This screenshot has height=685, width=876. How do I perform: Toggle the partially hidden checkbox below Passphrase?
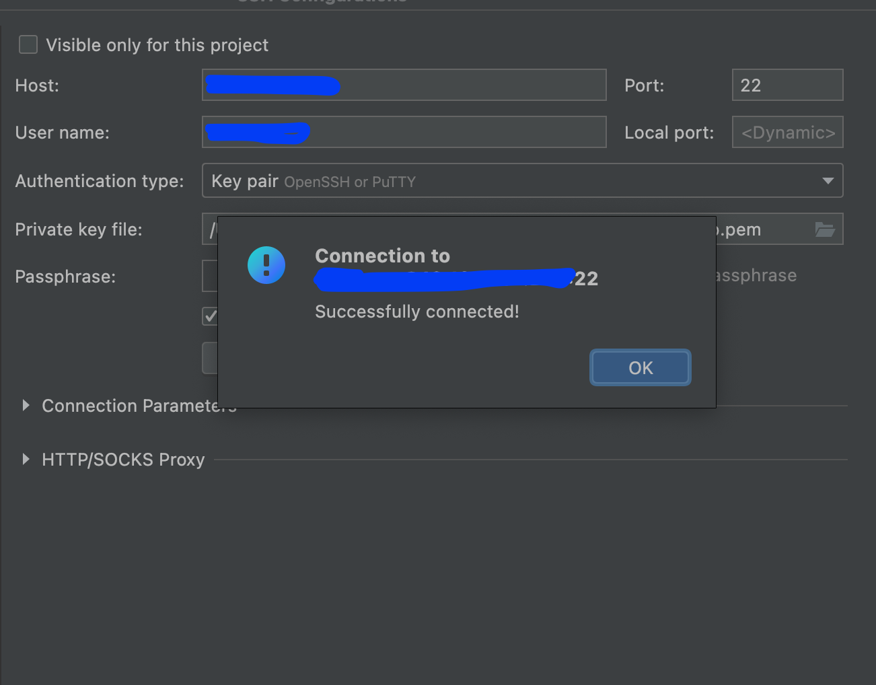(210, 316)
